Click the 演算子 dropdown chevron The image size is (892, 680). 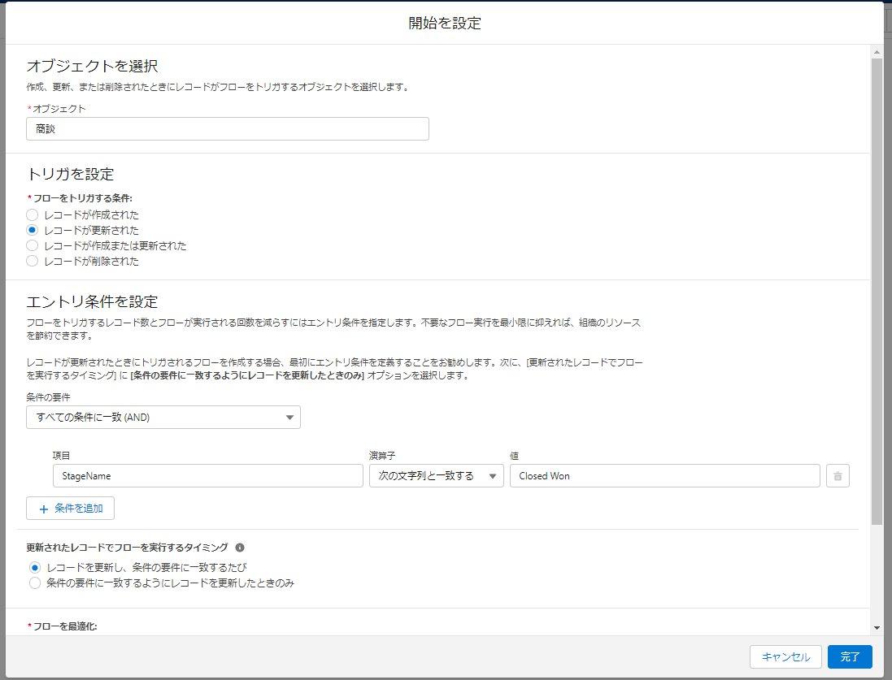coord(494,475)
